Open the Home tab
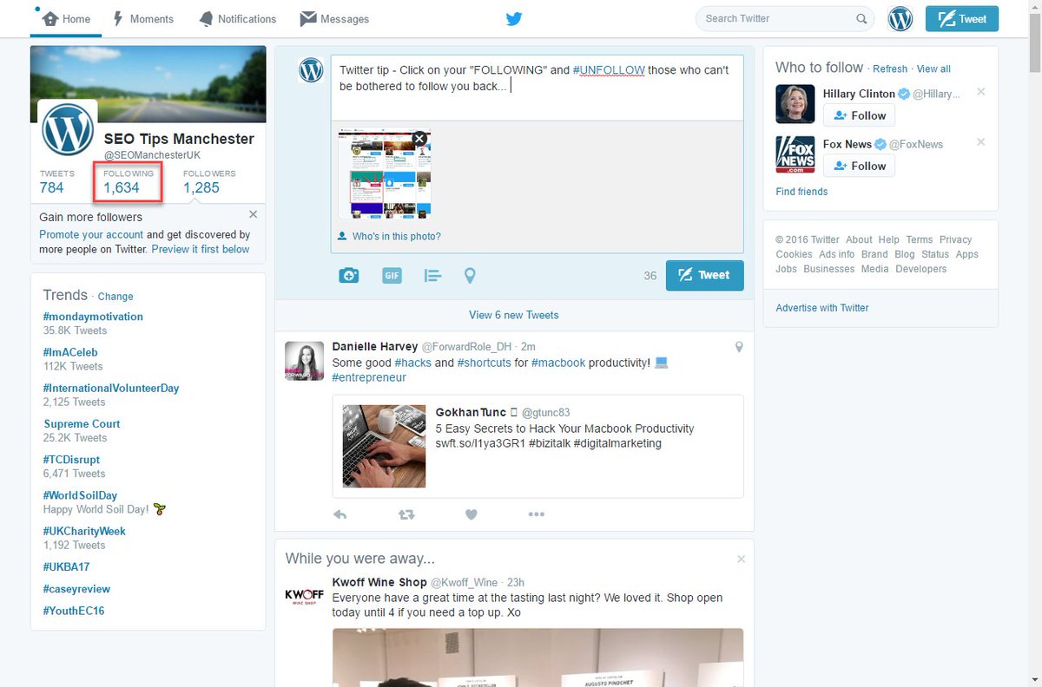This screenshot has height=687, width=1042. 66,18
